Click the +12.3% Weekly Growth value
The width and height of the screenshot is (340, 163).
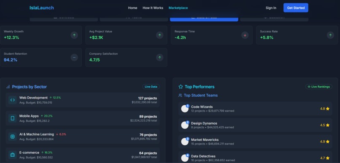(11, 37)
